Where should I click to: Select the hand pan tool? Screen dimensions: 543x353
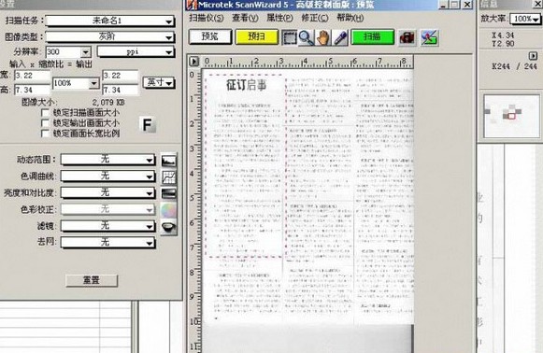point(322,37)
